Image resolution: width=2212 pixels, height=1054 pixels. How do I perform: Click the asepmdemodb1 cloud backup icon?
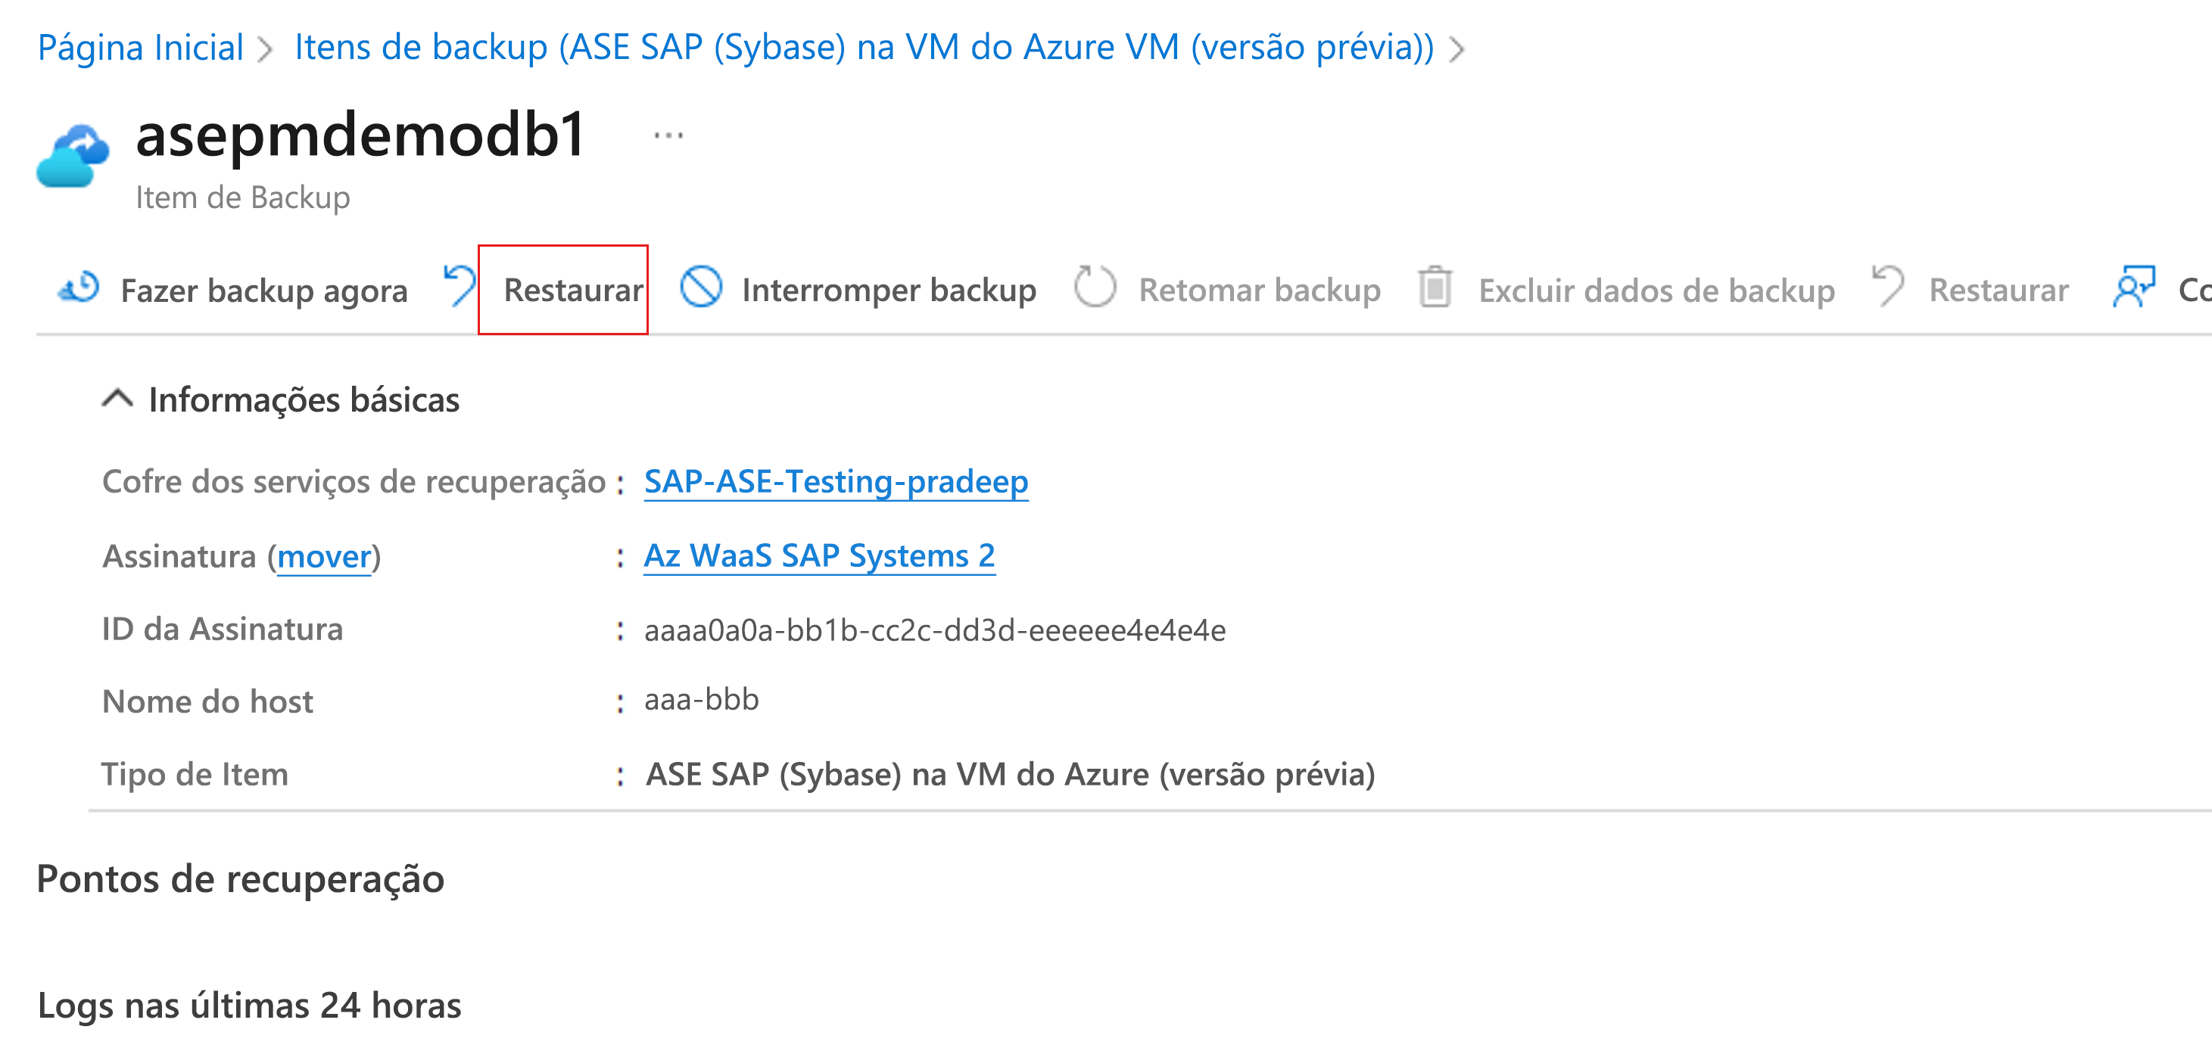[73, 156]
